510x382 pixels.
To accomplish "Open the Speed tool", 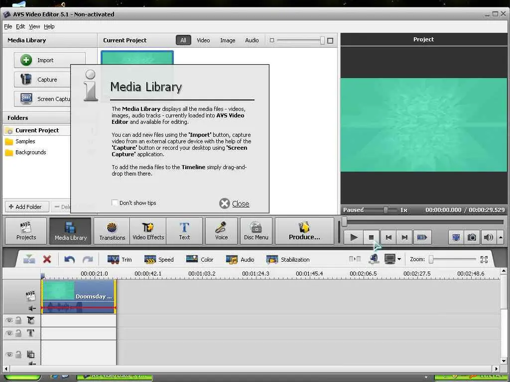I will pos(159,260).
